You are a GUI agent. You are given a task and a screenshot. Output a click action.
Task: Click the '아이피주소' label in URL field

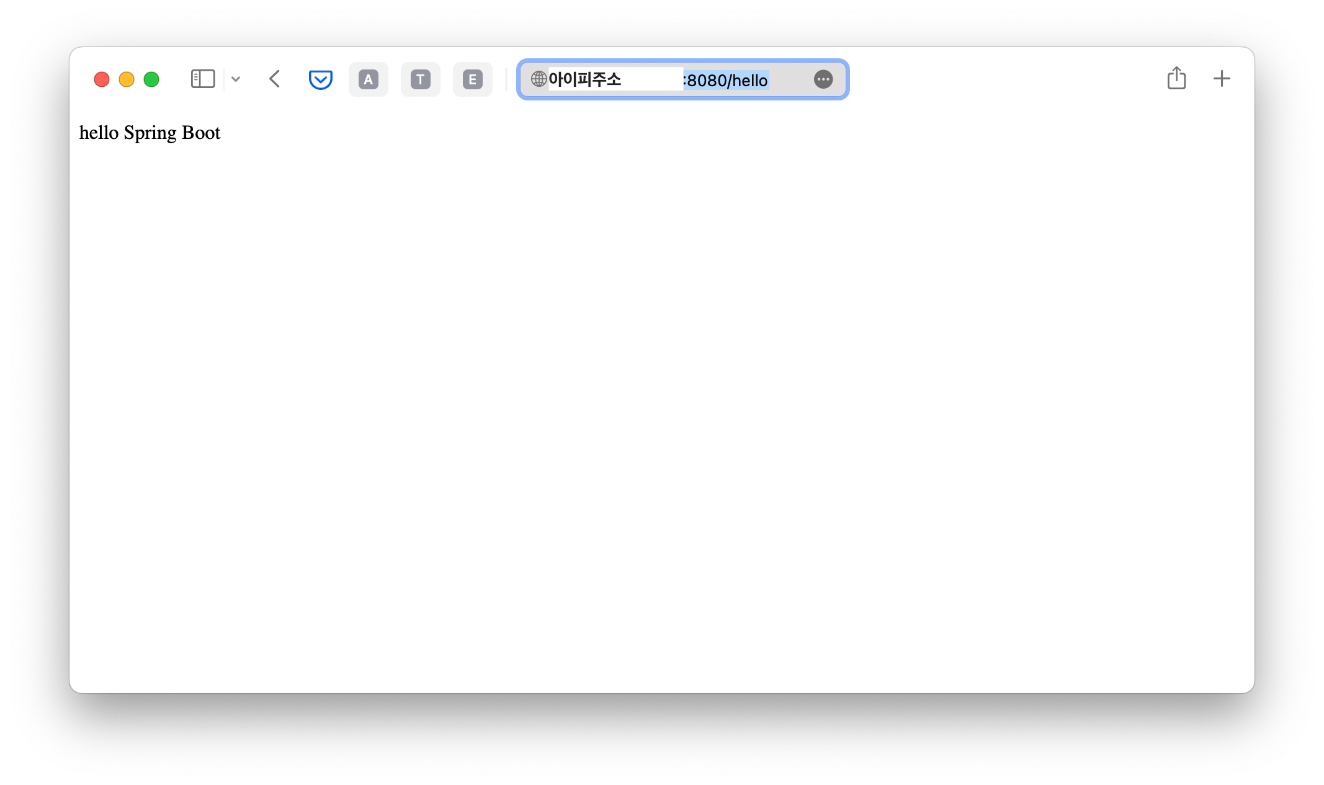[584, 79]
